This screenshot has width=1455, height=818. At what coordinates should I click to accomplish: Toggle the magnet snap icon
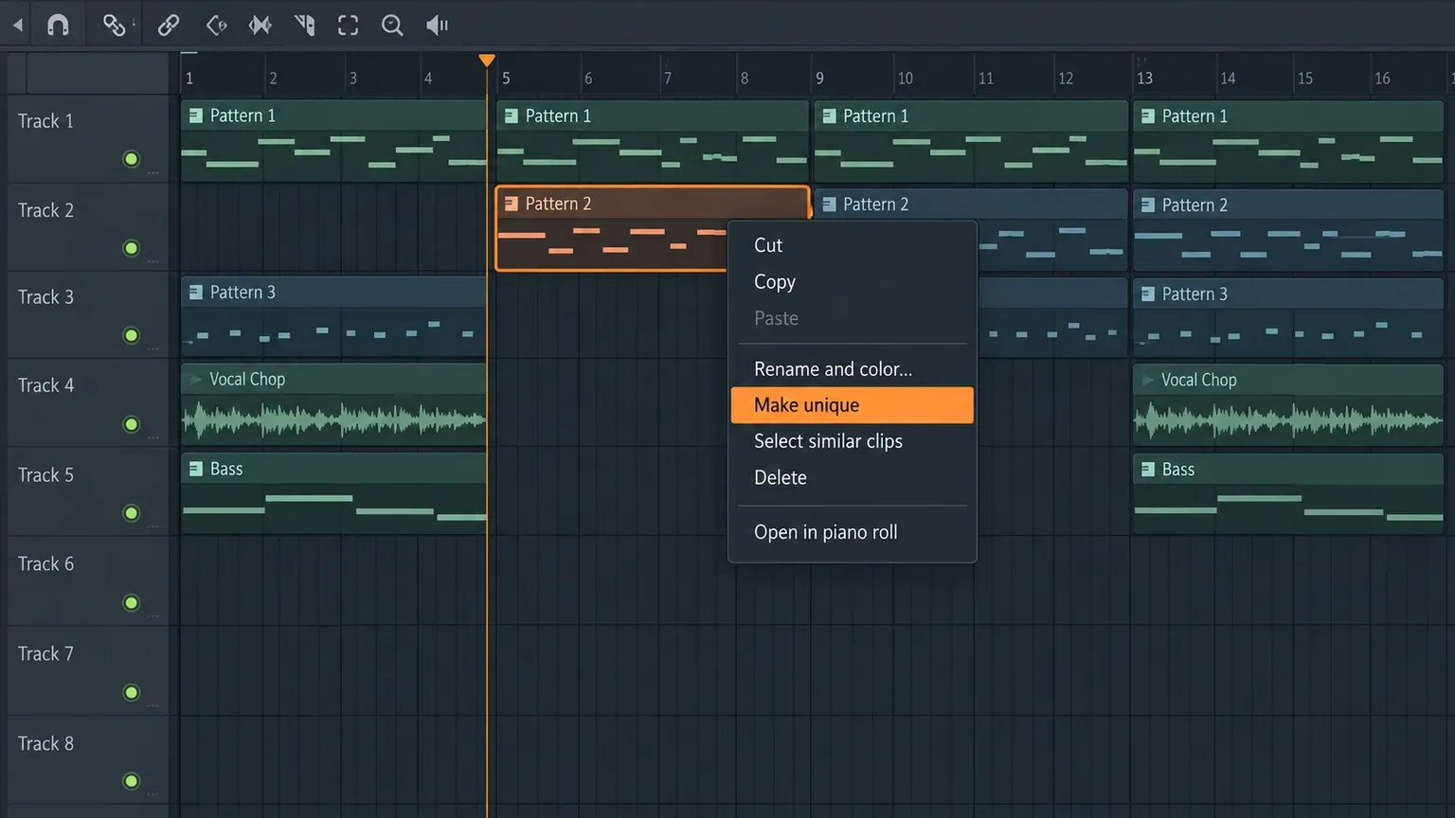point(58,26)
